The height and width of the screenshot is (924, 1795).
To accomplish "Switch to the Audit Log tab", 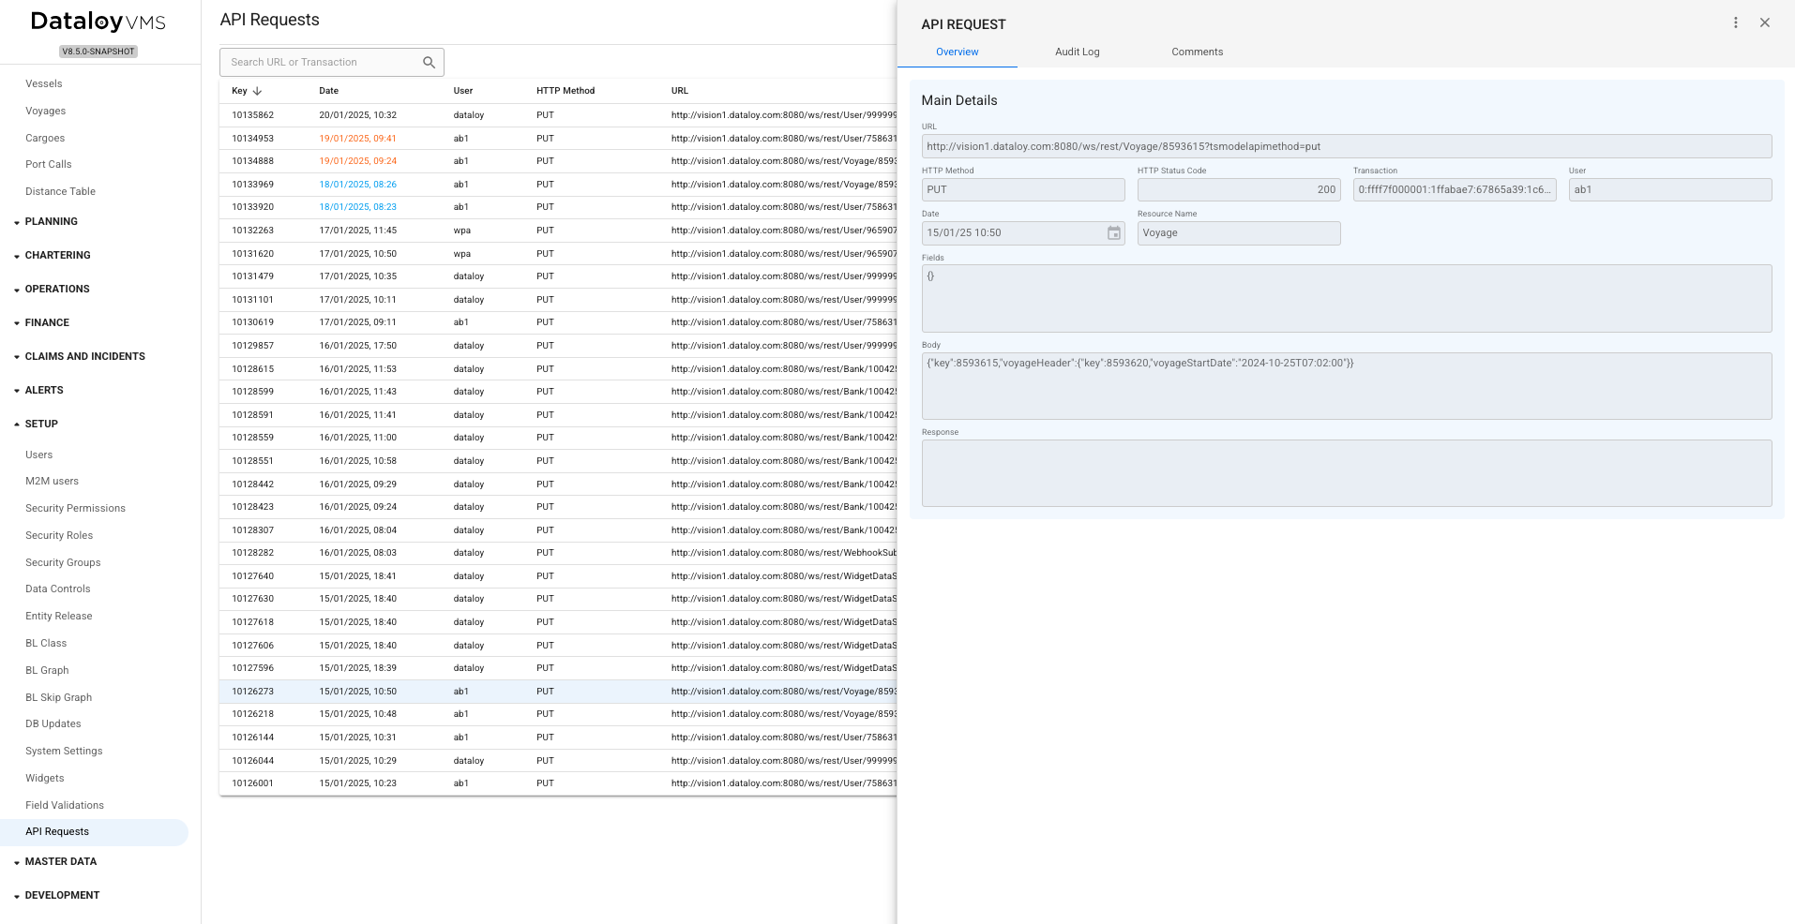I will pos(1077,52).
